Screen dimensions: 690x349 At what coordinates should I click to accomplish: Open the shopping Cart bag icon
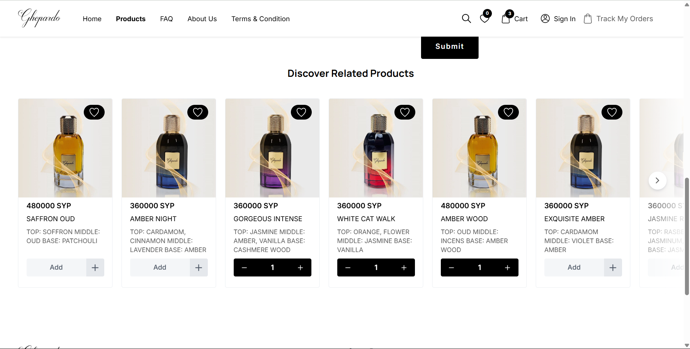point(506,18)
